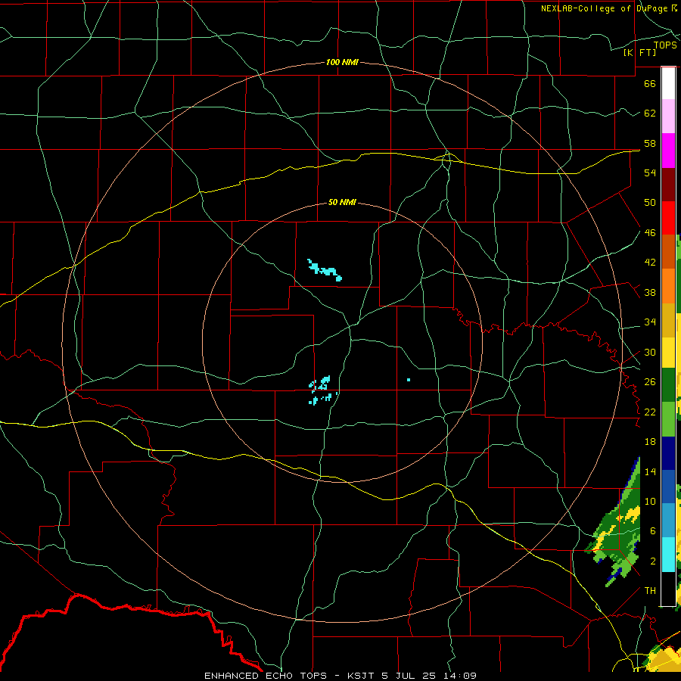Viewport: 681px width, 681px height.
Task: Select the '30' legend value
Action: coord(650,352)
